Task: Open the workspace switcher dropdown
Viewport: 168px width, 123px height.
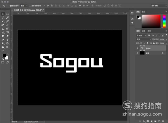Action: [x=159, y=6]
